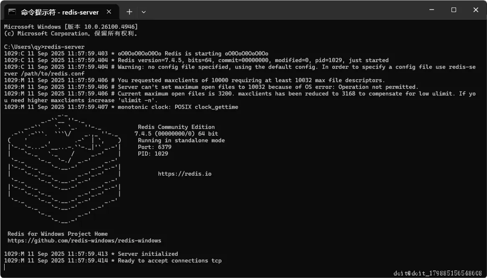Click 'Server can't set maximum open files' line
487x278 pixels.
tap(211, 87)
